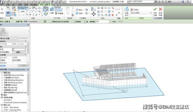Switch to the 创建 (Create) ribbon tab

pyautogui.click(x=8, y=5)
